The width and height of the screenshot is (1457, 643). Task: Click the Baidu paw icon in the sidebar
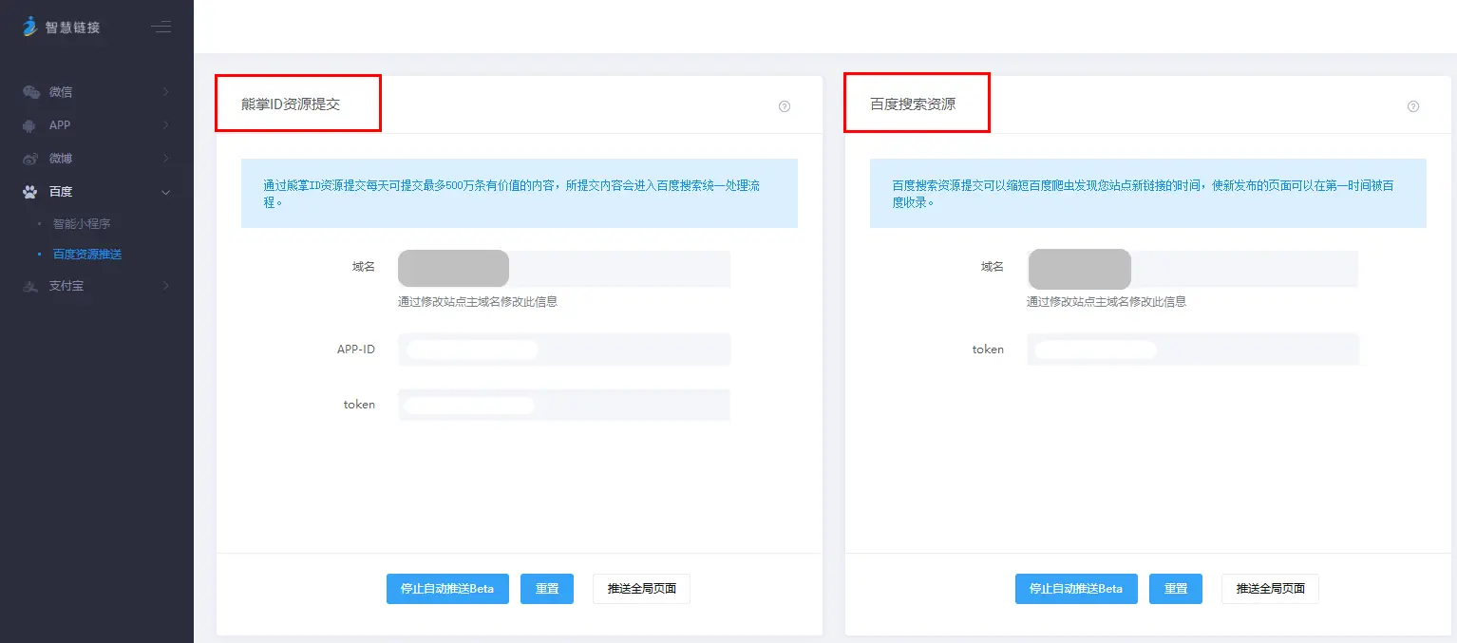(30, 192)
